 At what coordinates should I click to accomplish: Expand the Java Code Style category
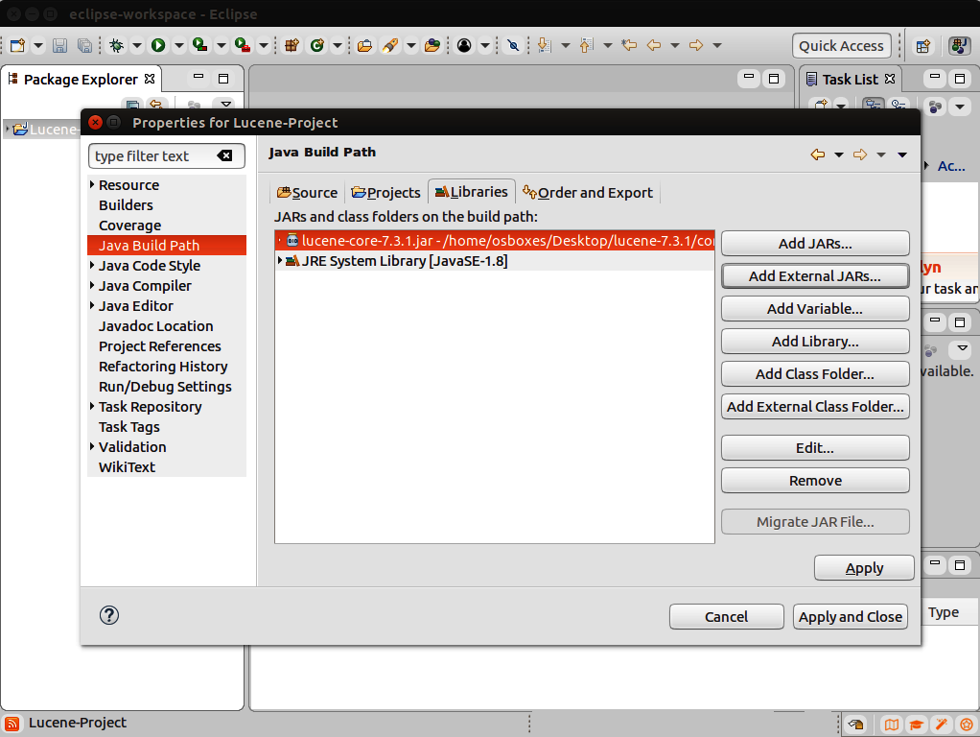[92, 266]
